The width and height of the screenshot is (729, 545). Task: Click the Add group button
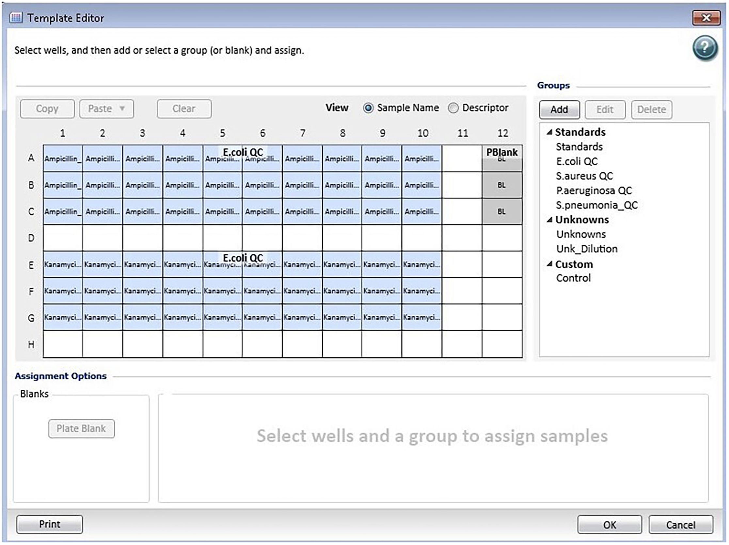click(559, 110)
